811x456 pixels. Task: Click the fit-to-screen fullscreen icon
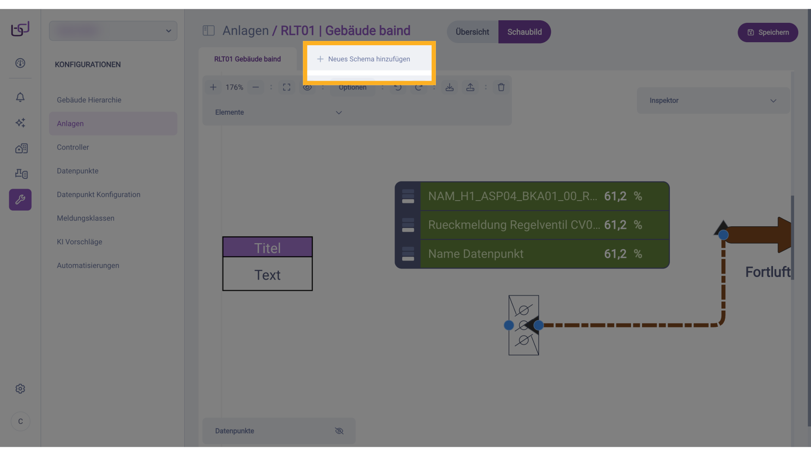tap(287, 87)
